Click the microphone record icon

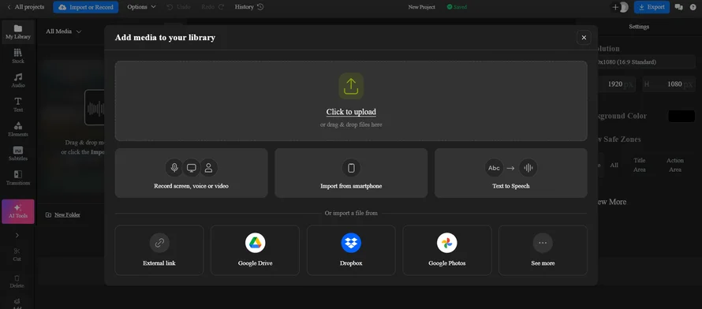(174, 168)
